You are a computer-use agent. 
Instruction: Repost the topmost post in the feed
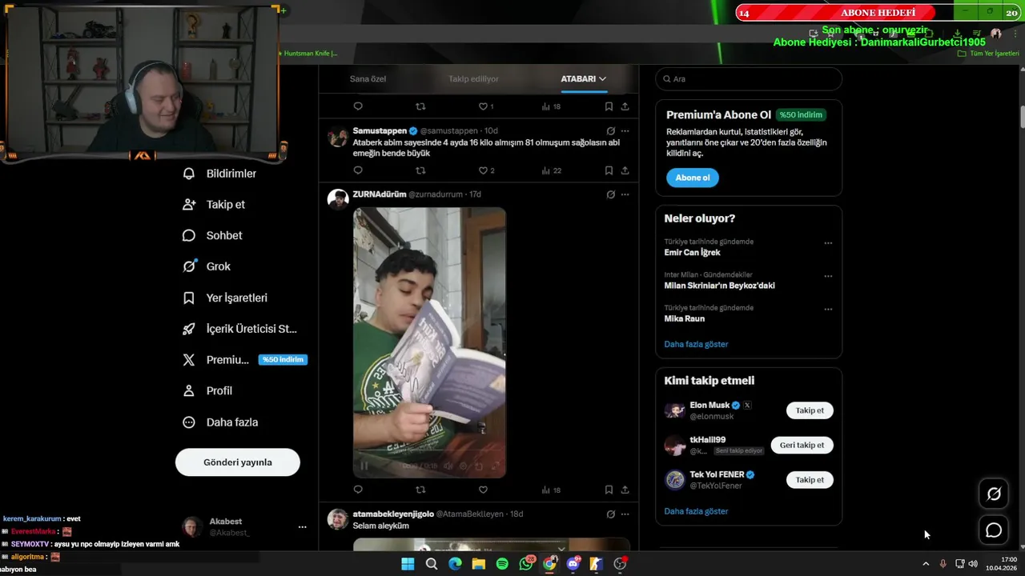coord(420,106)
